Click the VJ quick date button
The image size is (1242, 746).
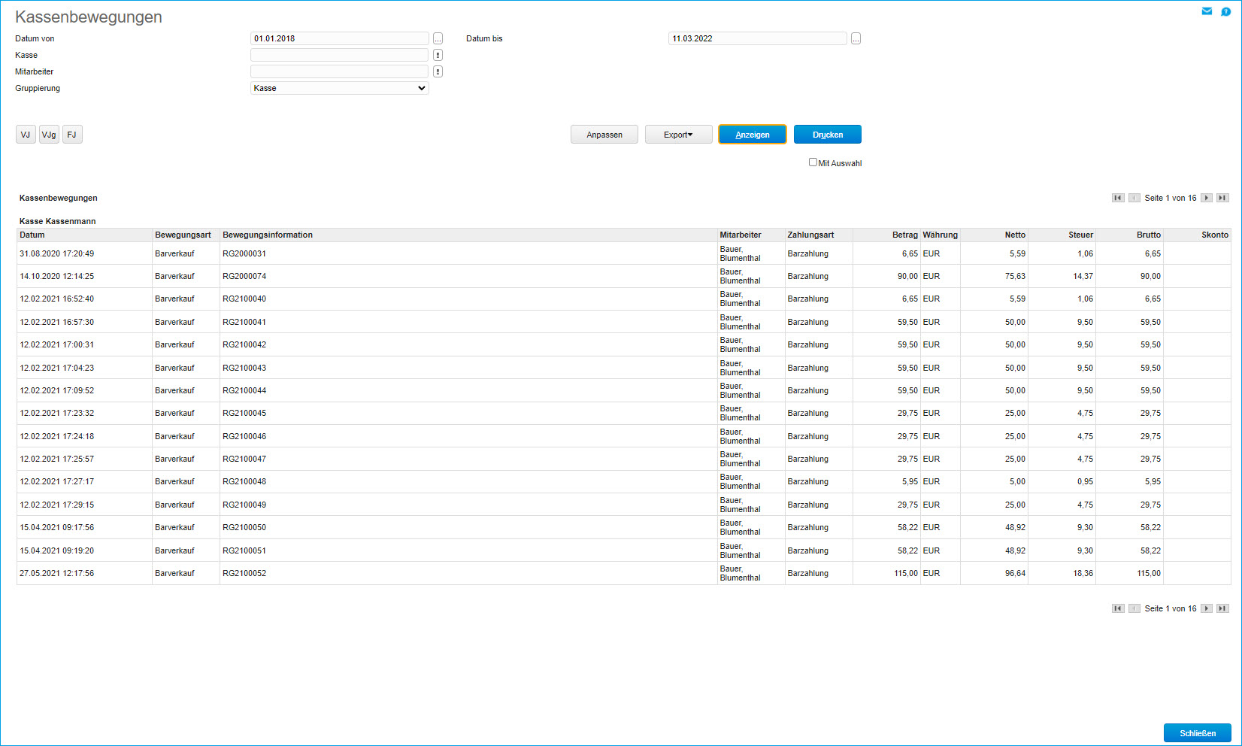[26, 135]
